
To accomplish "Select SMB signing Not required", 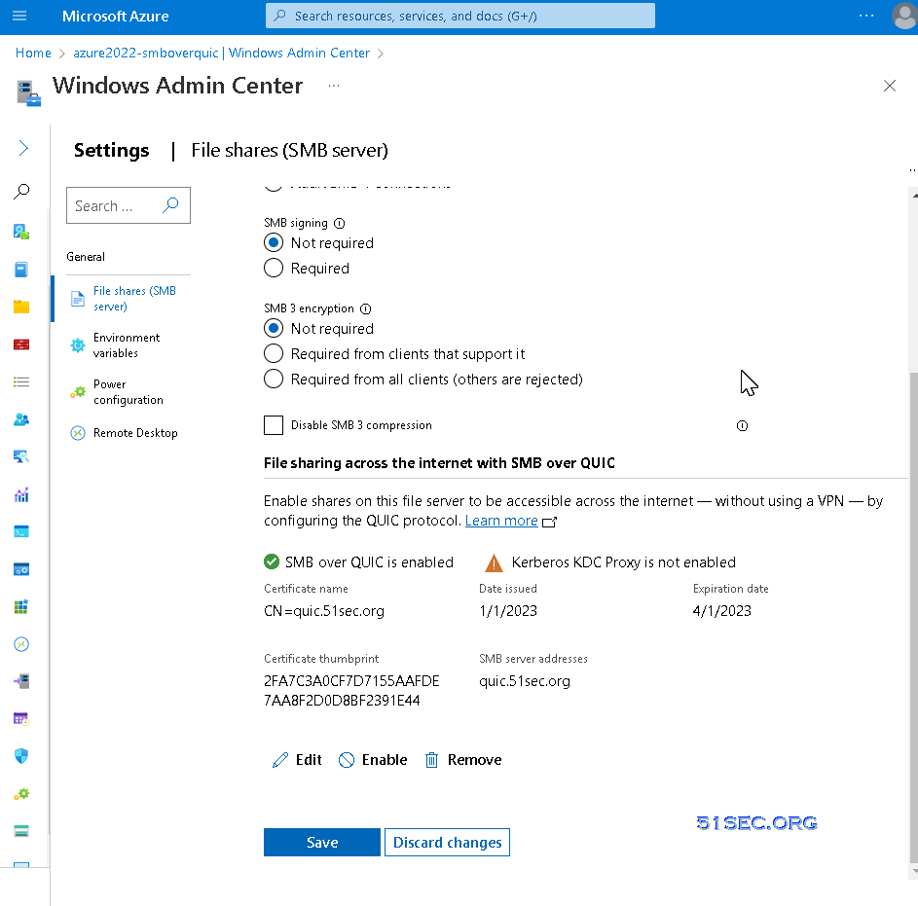I will (x=274, y=243).
